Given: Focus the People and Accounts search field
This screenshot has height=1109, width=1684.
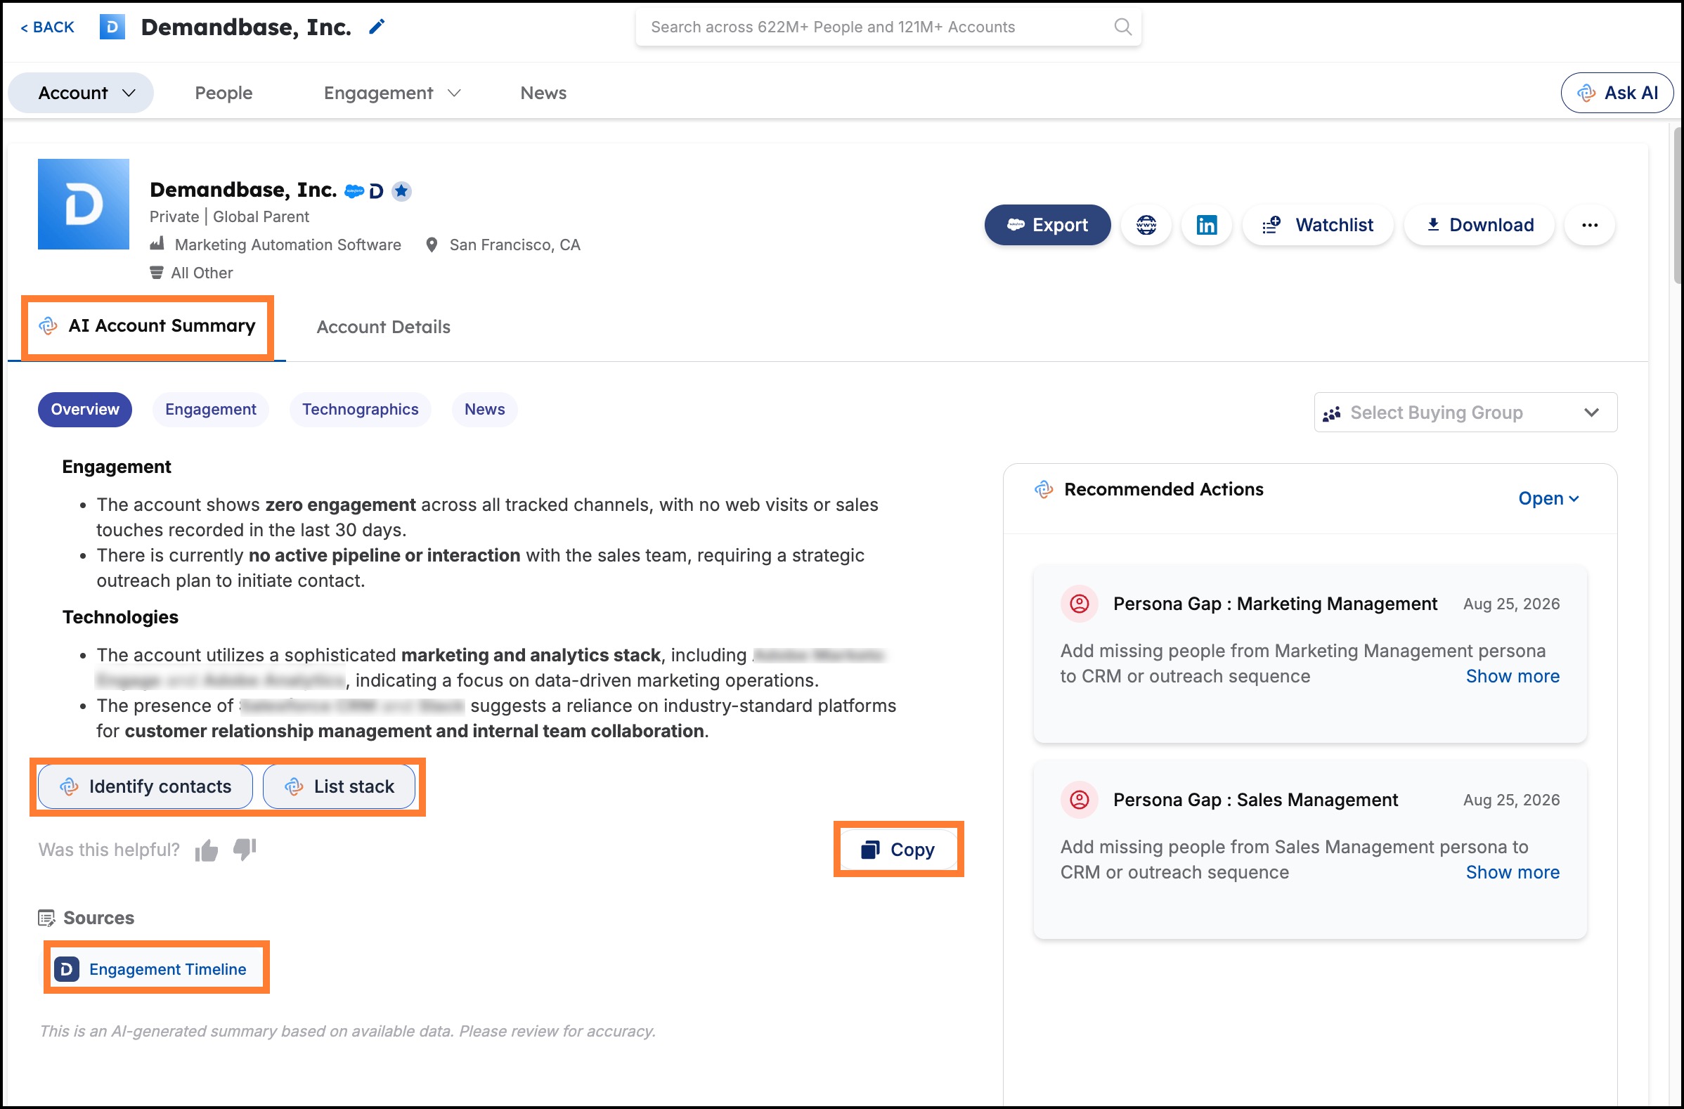Looking at the screenshot, I should coord(888,27).
